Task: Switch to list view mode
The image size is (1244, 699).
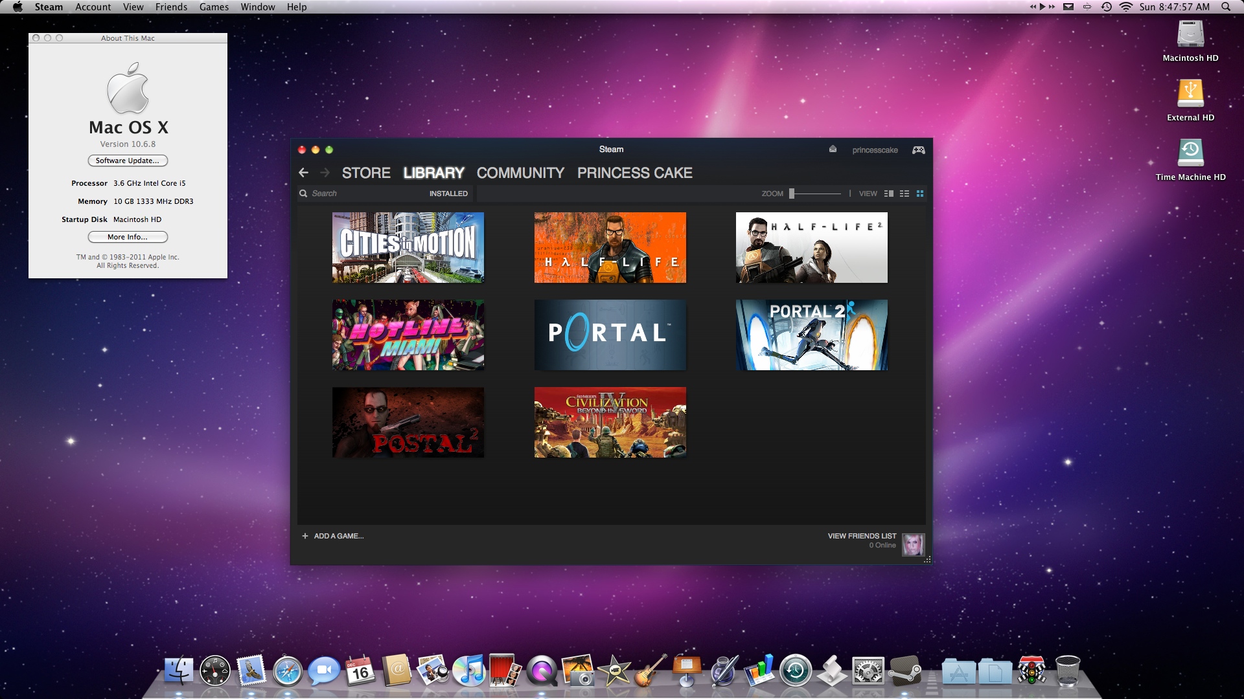Action: pyautogui.click(x=904, y=194)
